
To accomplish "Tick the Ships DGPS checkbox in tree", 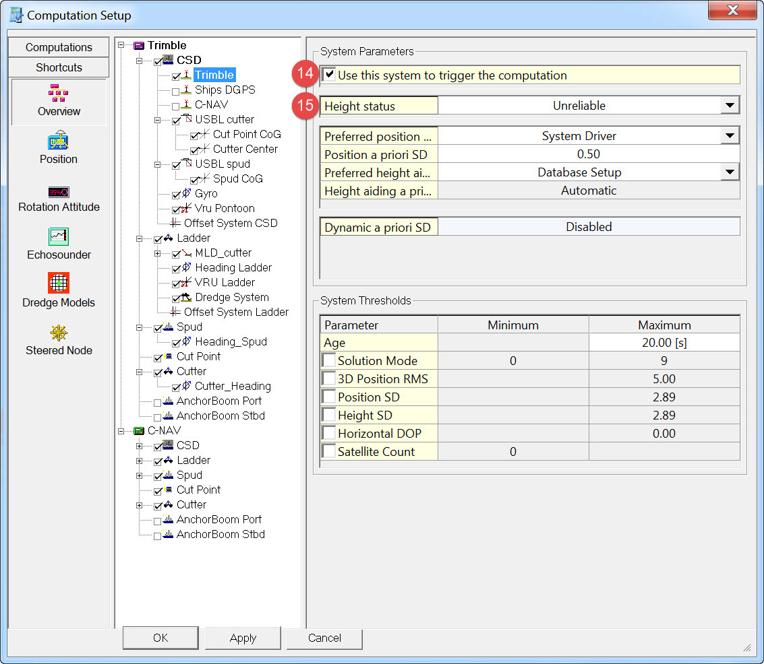I will pos(176,90).
